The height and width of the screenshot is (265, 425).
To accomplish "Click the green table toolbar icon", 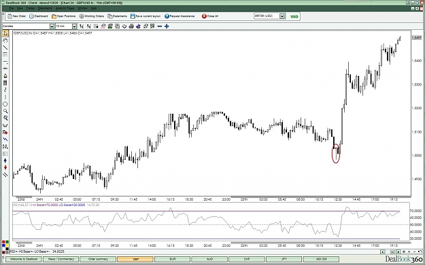I will [x=110, y=26].
